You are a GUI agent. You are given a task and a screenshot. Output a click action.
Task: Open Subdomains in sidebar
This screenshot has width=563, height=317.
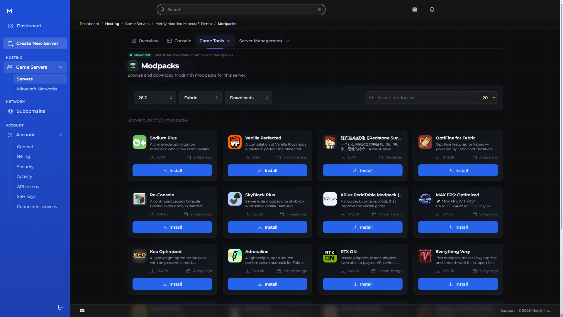coord(31,111)
